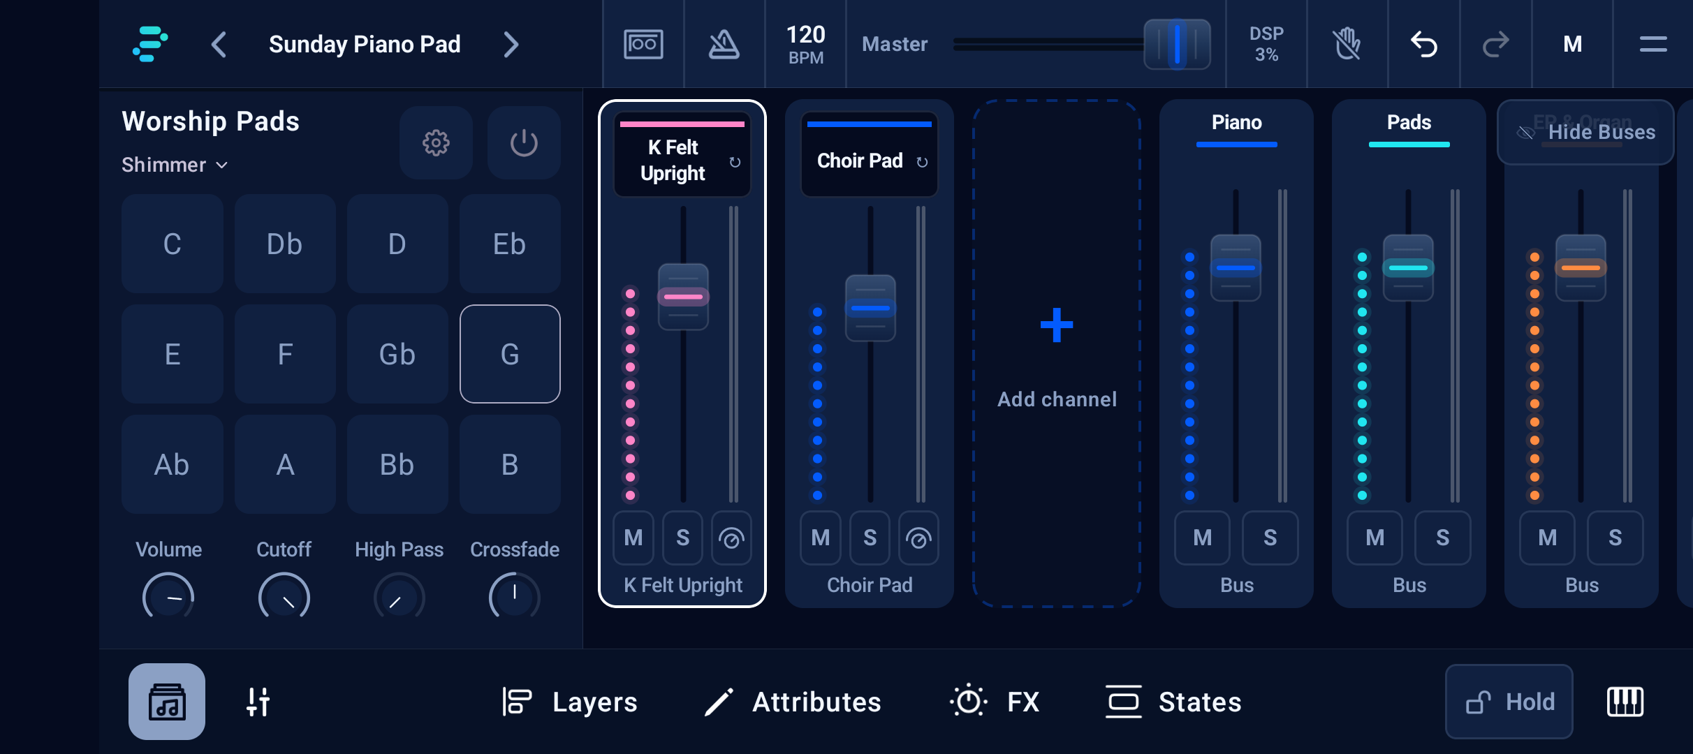Solo the K Felt Upright channel
Viewport: 1693px width, 754px height.
click(682, 538)
